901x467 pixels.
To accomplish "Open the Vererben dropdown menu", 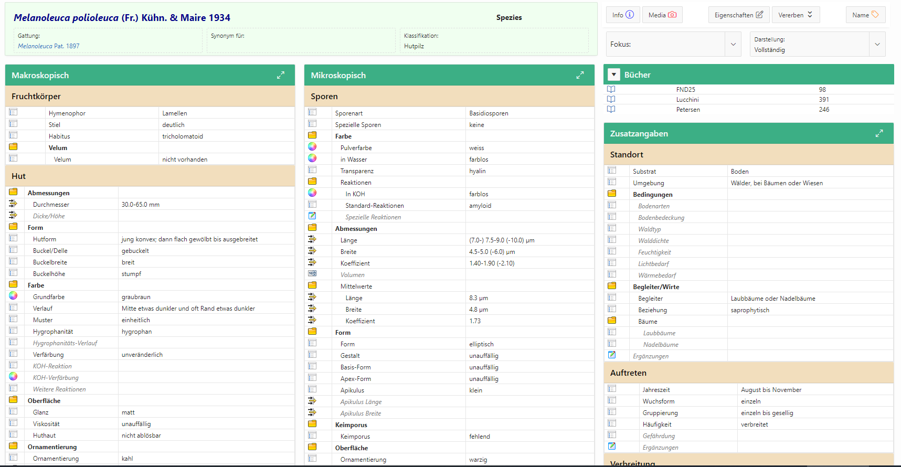I will point(795,15).
